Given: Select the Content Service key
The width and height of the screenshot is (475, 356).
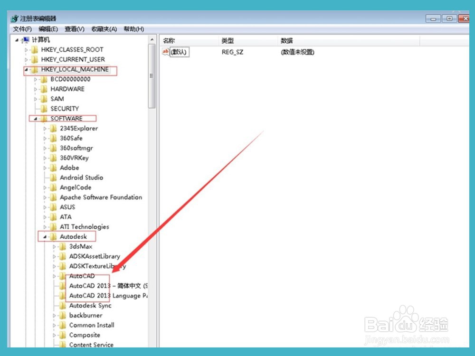Looking at the screenshot, I should (91, 345).
